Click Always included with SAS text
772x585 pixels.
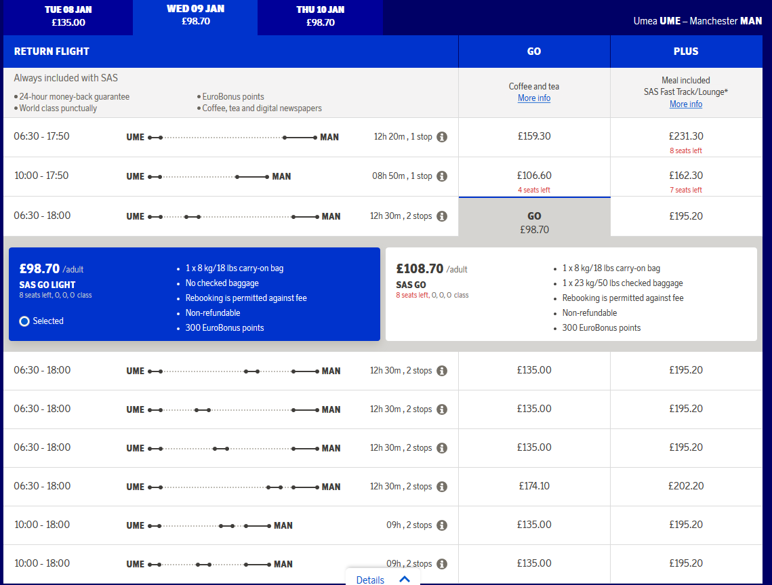(66, 78)
